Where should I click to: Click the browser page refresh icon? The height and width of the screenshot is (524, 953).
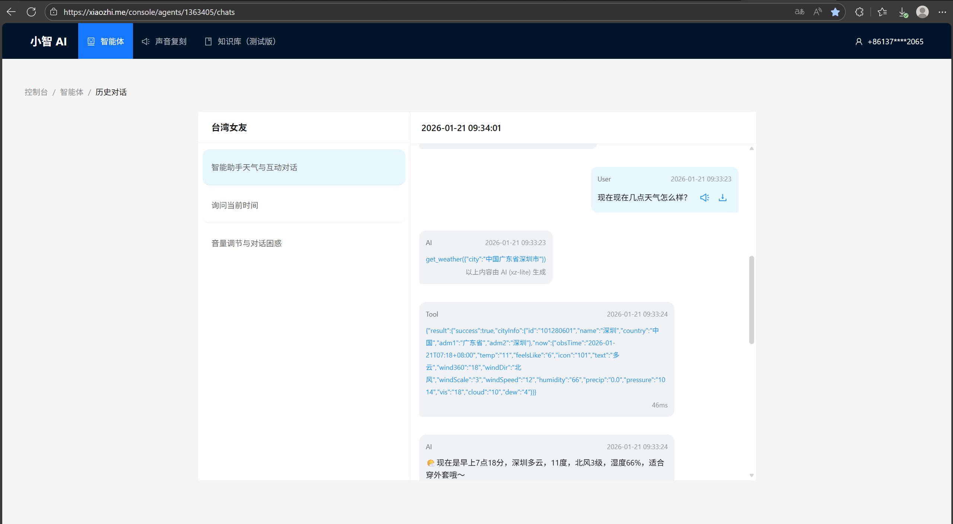pos(31,12)
